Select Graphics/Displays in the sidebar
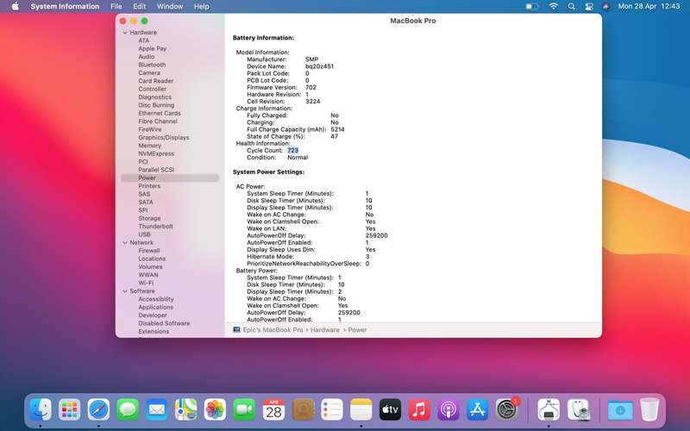Image resolution: width=690 pixels, height=431 pixels. coord(164,138)
